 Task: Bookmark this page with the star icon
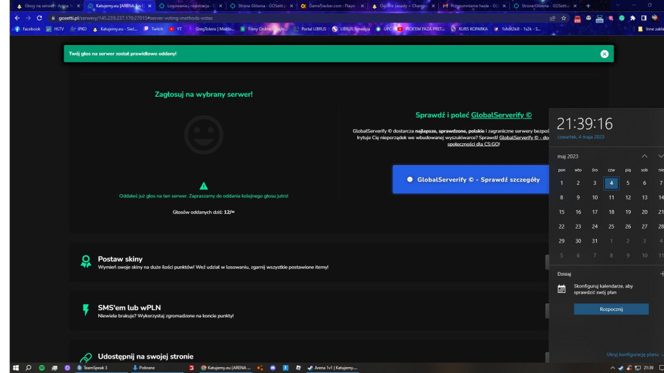[564, 18]
